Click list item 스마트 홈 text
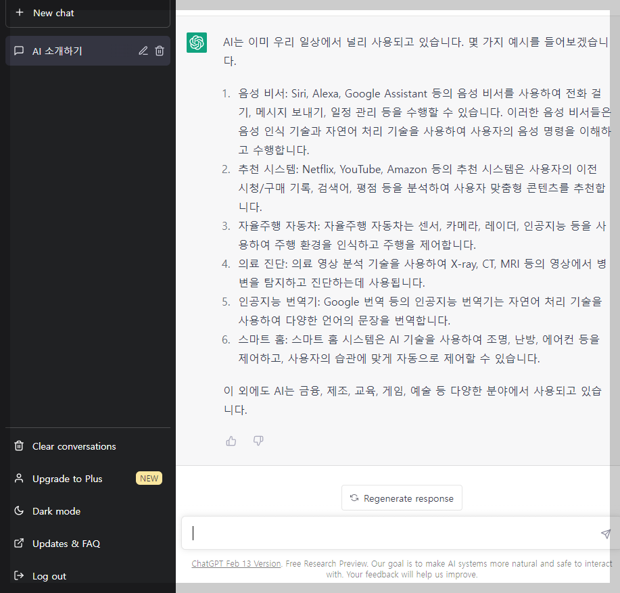This screenshot has width=620, height=593. click(x=419, y=349)
